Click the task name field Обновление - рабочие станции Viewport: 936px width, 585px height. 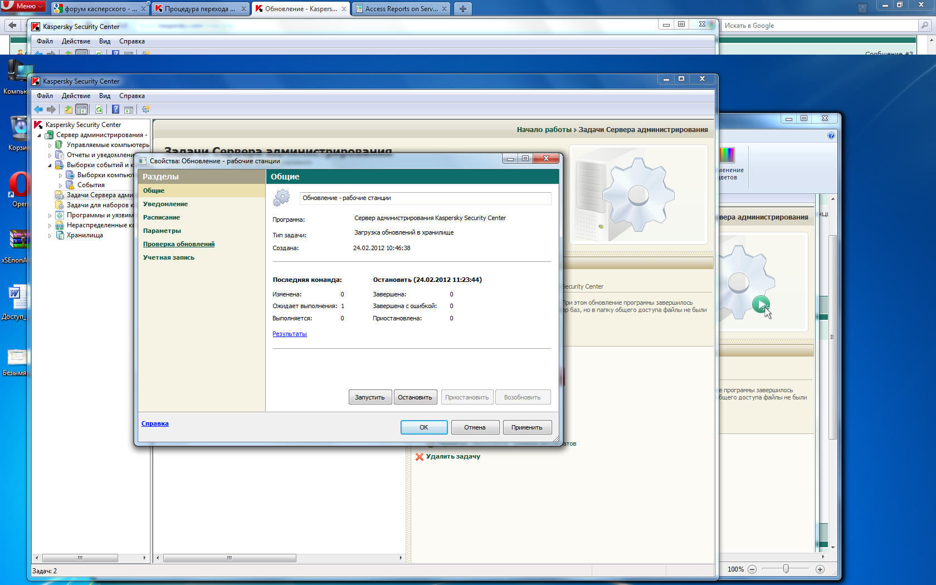click(426, 198)
